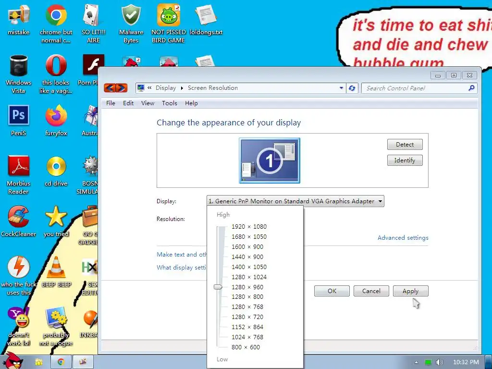Click monitor 1 preview thumbnail
492x369 pixels.
pyautogui.click(x=270, y=160)
